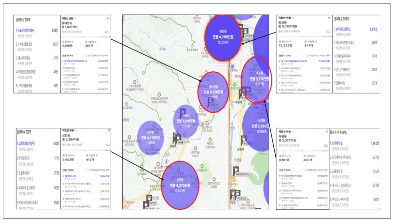Click the 매고등학교 school marker

(x=126, y=104)
